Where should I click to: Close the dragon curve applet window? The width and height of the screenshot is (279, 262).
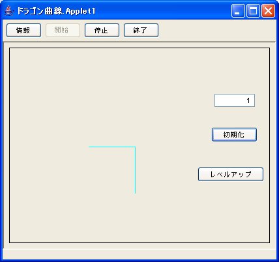(268, 10)
